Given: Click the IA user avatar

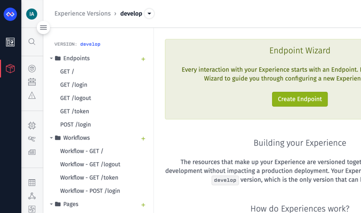Looking at the screenshot, I should tap(32, 14).
